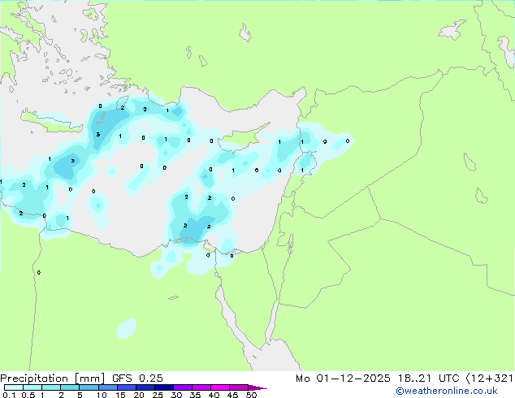Pick the 40–45 mm magenta legend swatch
The height and width of the screenshot is (398, 515).
[220, 387]
